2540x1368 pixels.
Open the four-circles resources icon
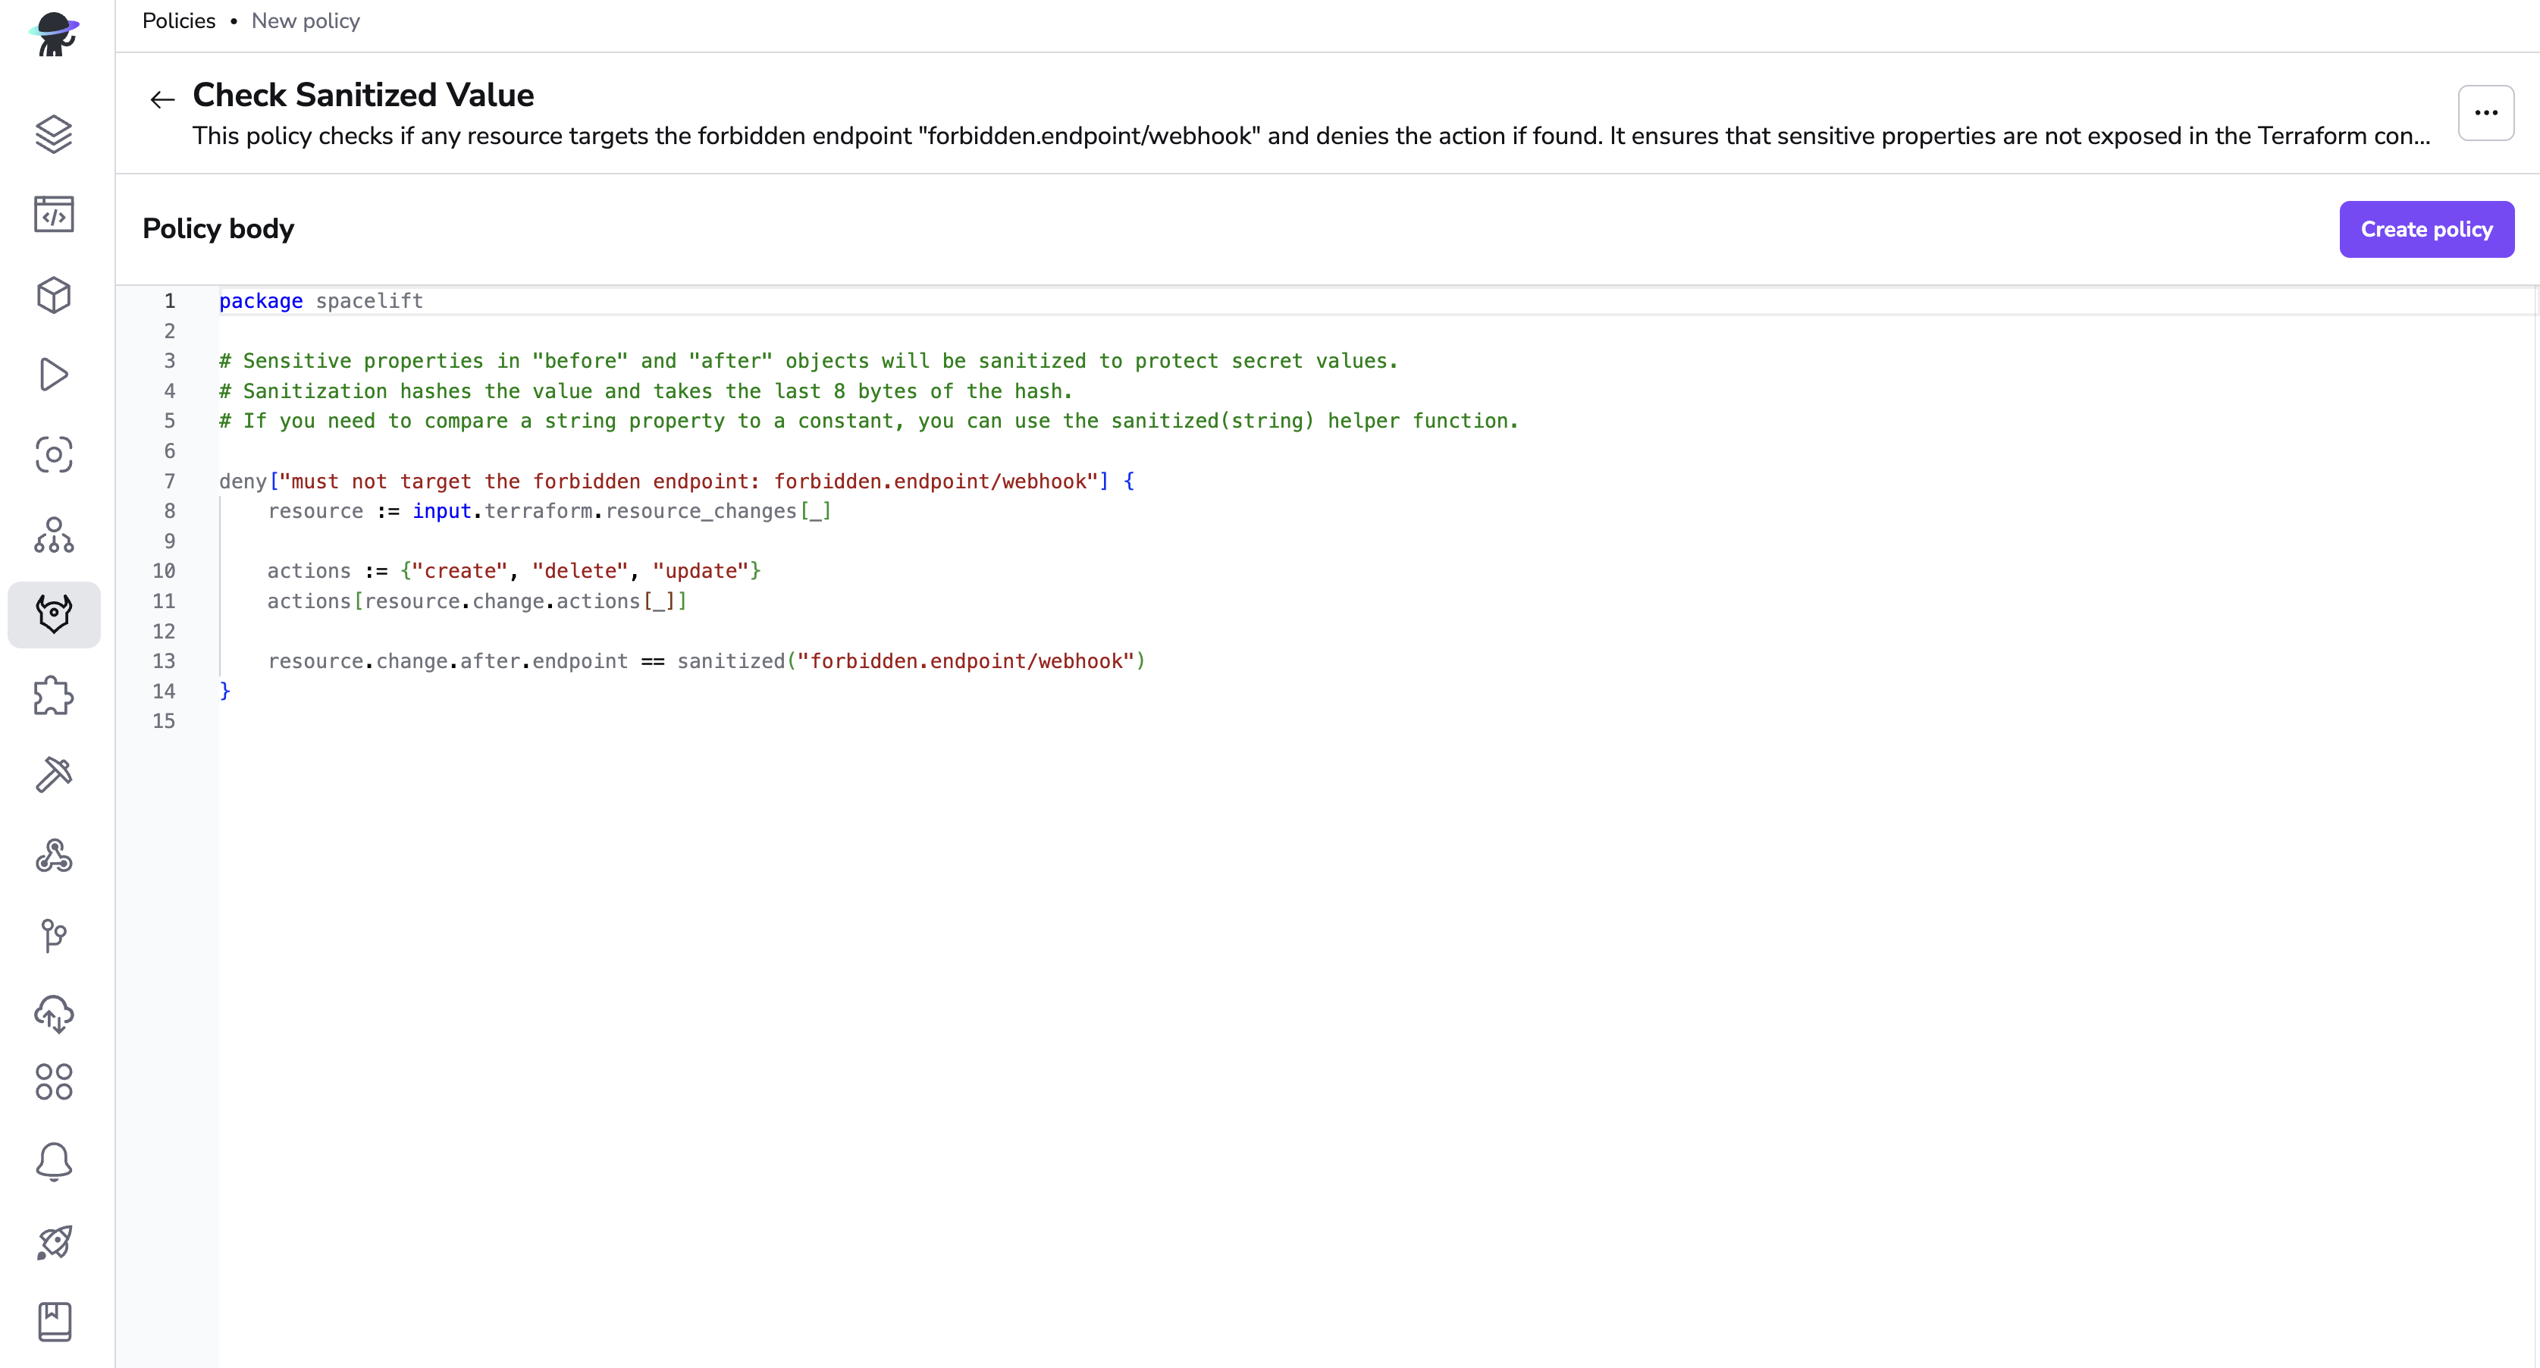point(53,1082)
